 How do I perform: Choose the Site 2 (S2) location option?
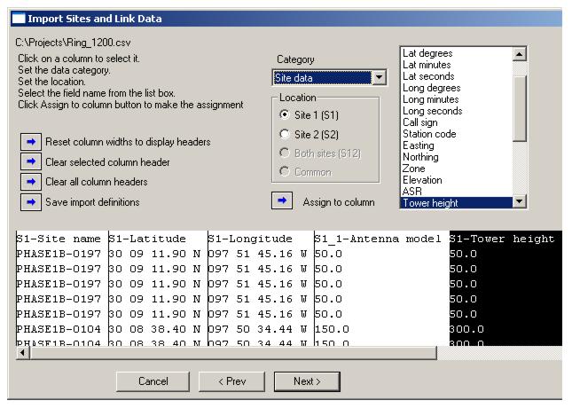point(285,135)
